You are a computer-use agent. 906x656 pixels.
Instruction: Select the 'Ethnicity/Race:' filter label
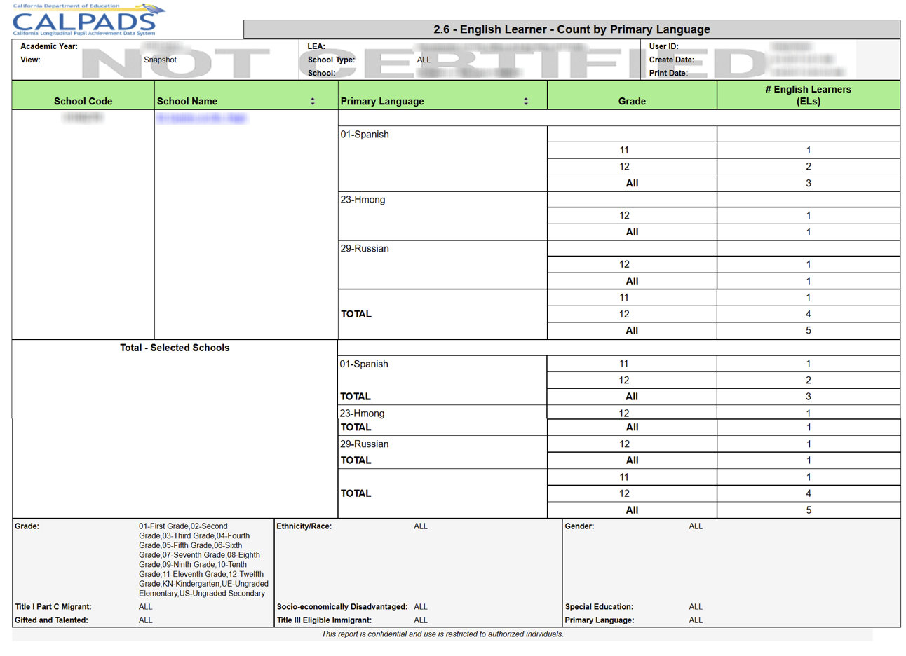click(x=304, y=526)
